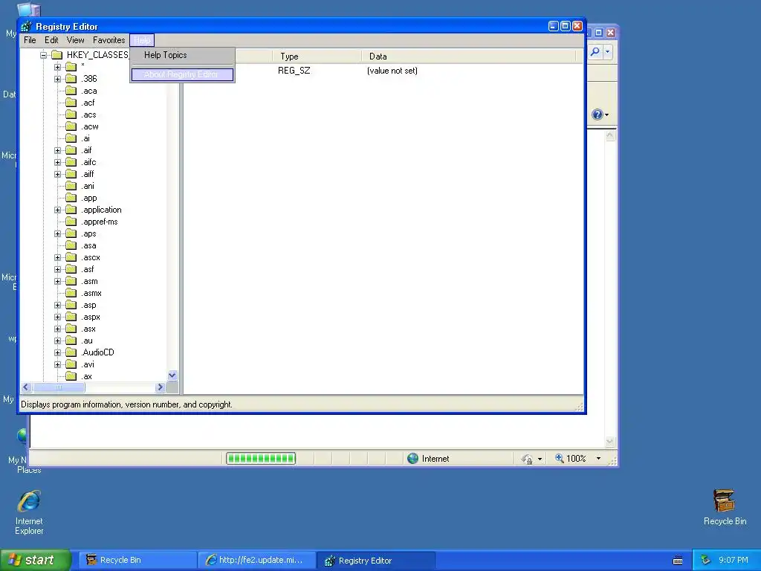Click the keyboard icon on the taskbar
The height and width of the screenshot is (571, 761).
678,561
